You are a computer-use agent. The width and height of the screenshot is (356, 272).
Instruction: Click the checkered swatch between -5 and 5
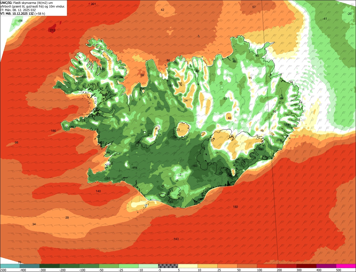coord(168,266)
